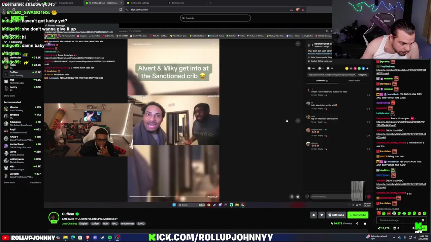Click Copy link in TikTok panel
This screenshot has height=242, width=431.
click(x=362, y=75)
